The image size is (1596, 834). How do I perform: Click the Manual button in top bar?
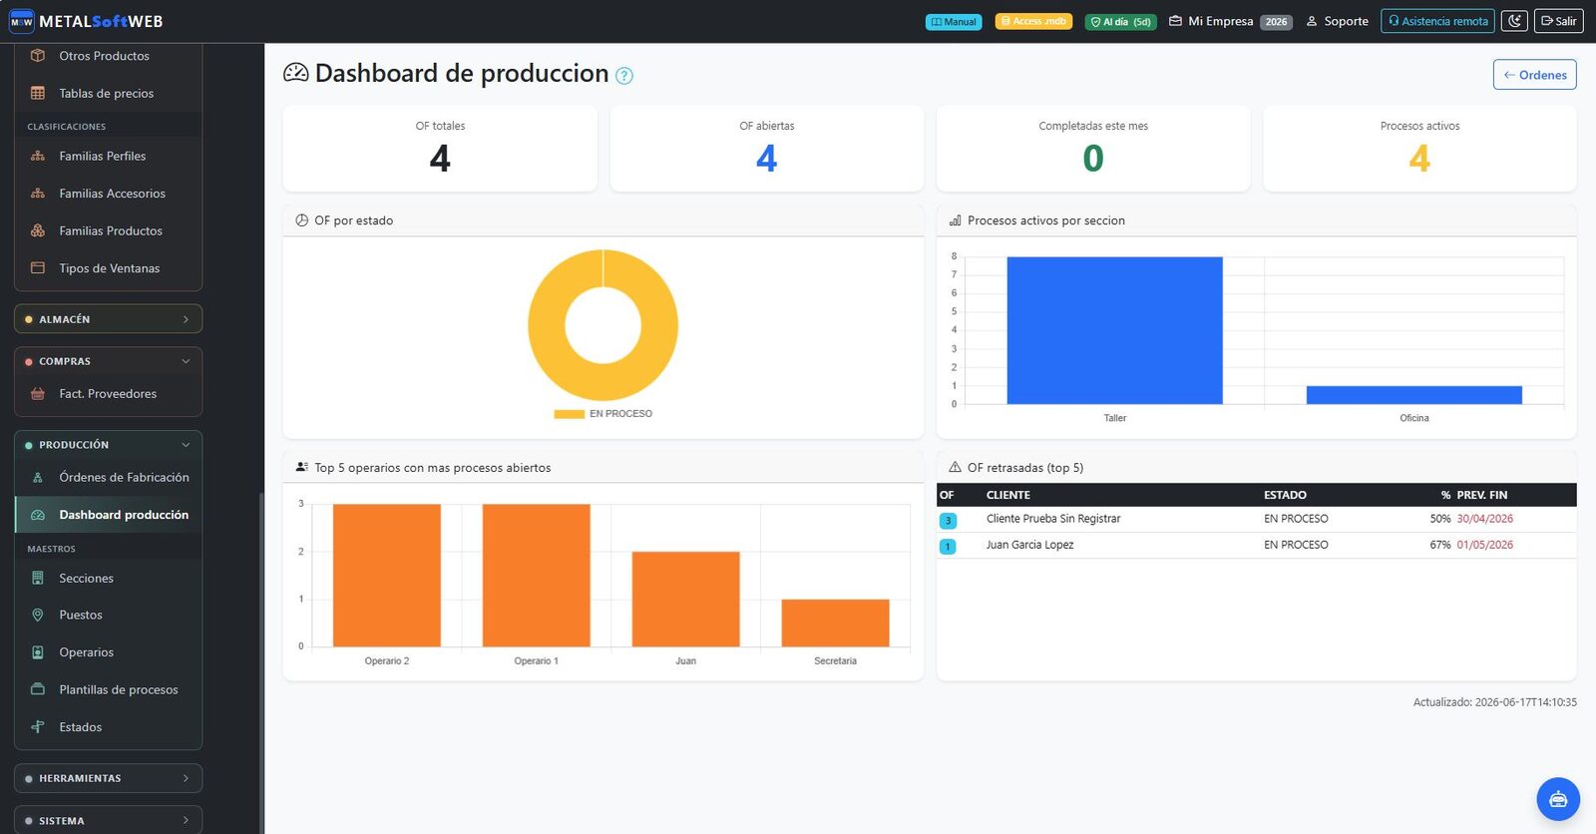tap(954, 21)
